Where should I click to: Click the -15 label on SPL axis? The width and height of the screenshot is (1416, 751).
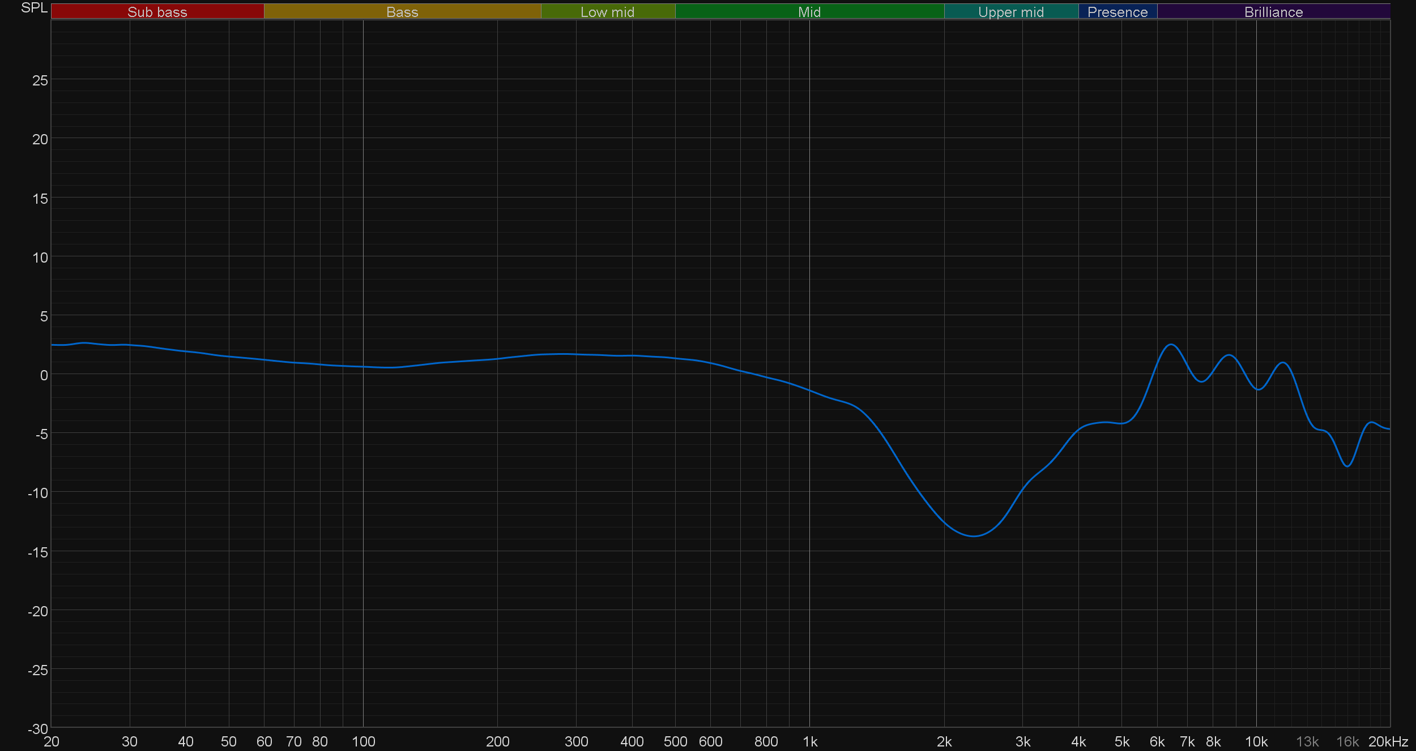click(x=38, y=552)
